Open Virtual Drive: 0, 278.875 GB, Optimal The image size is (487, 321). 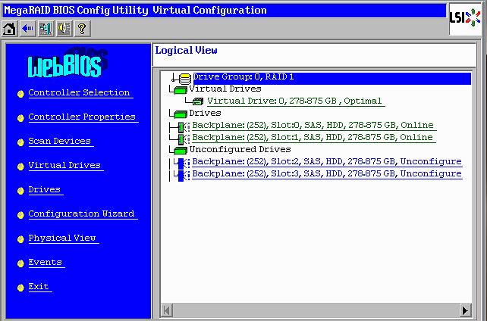(295, 101)
